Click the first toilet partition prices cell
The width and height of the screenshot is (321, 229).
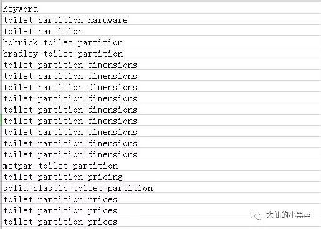161,199
